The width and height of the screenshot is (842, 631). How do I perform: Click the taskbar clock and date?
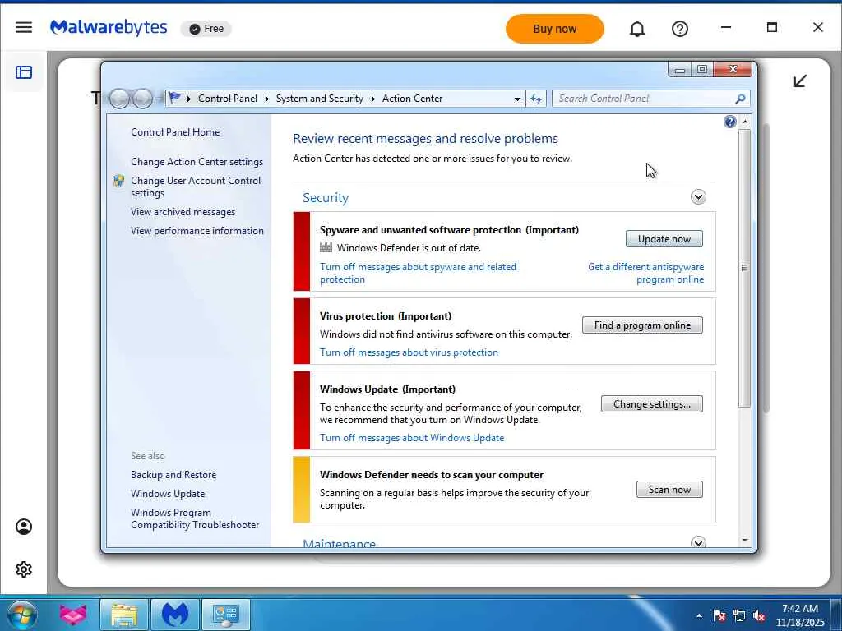799,615
